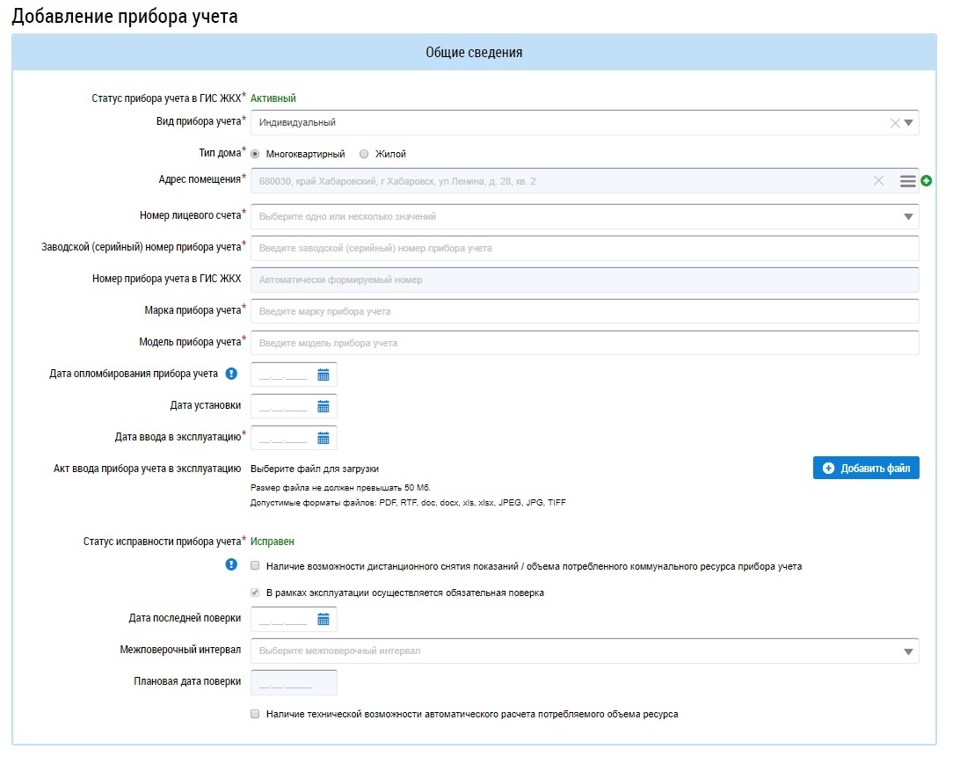Screen dimensions: 960x771
Task: Enable automatic resource calculation checkbox
Action: click(x=255, y=714)
